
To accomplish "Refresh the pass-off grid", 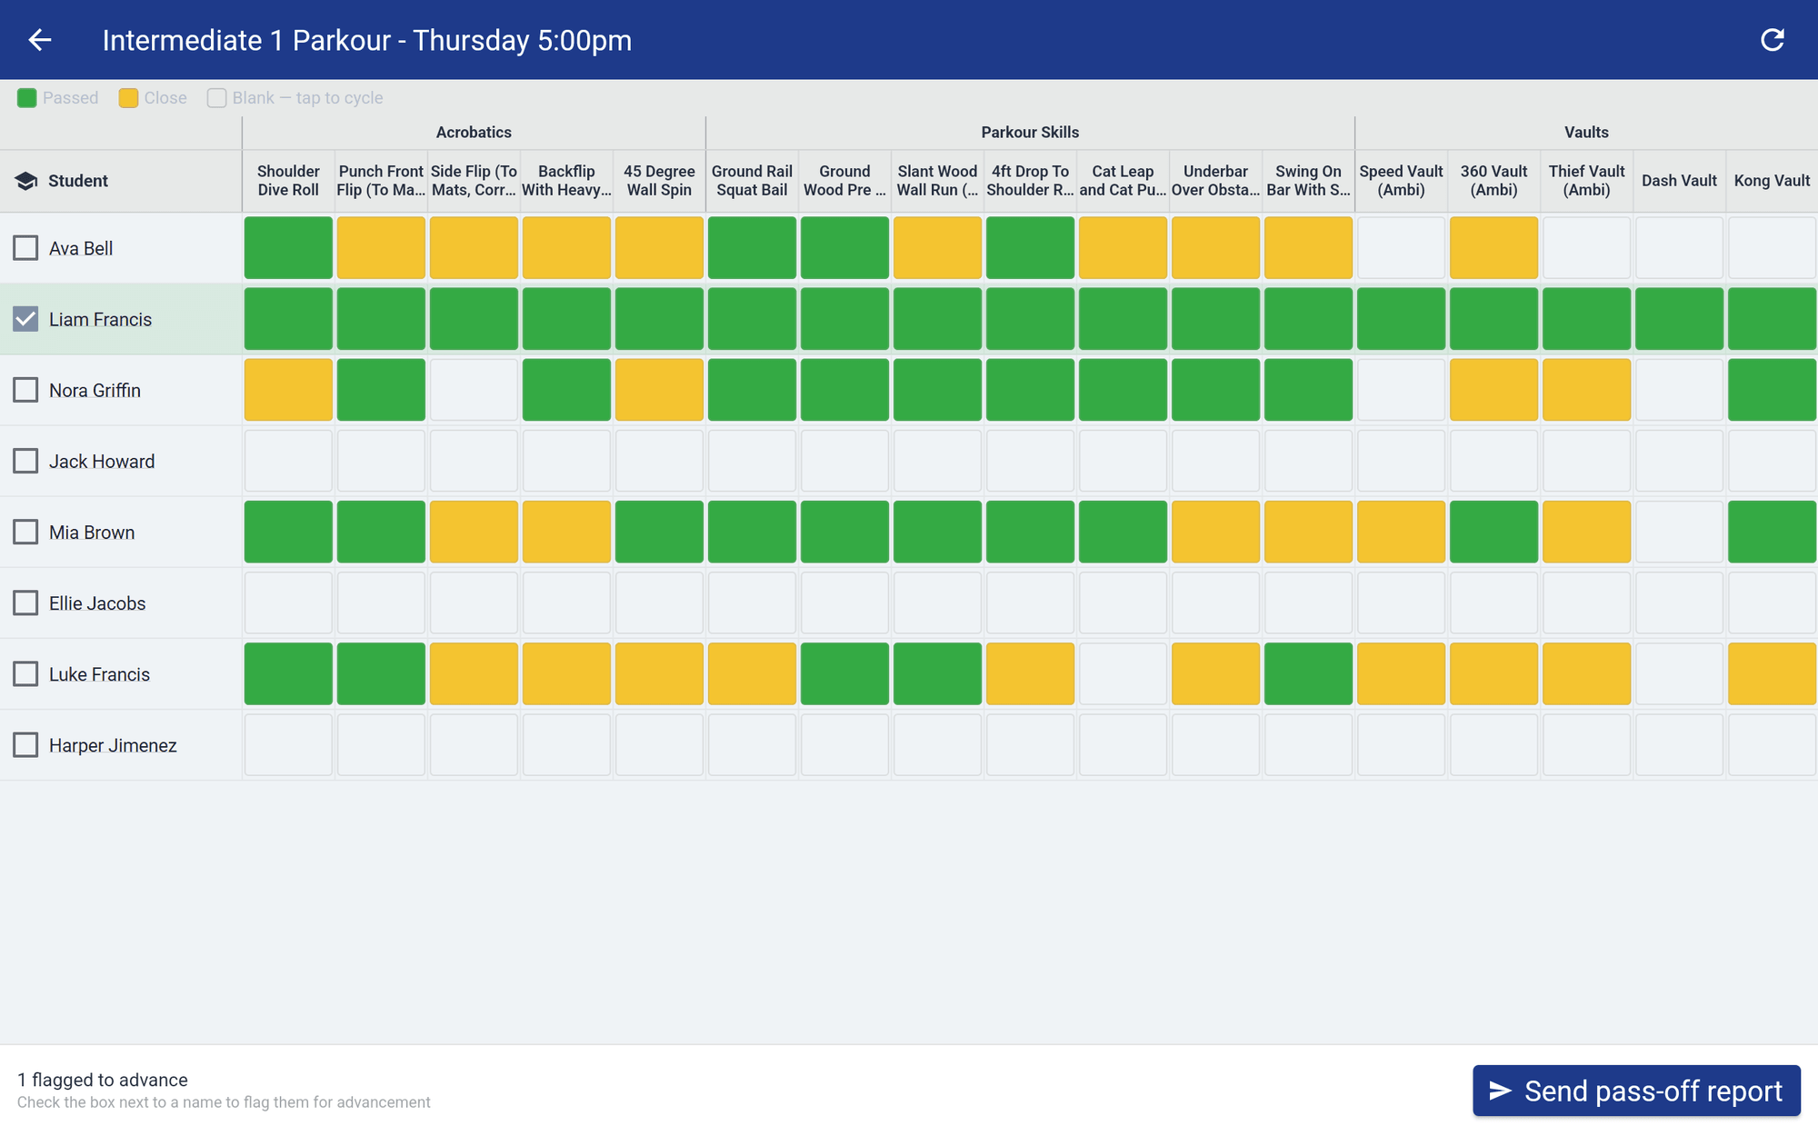I will coord(1772,40).
